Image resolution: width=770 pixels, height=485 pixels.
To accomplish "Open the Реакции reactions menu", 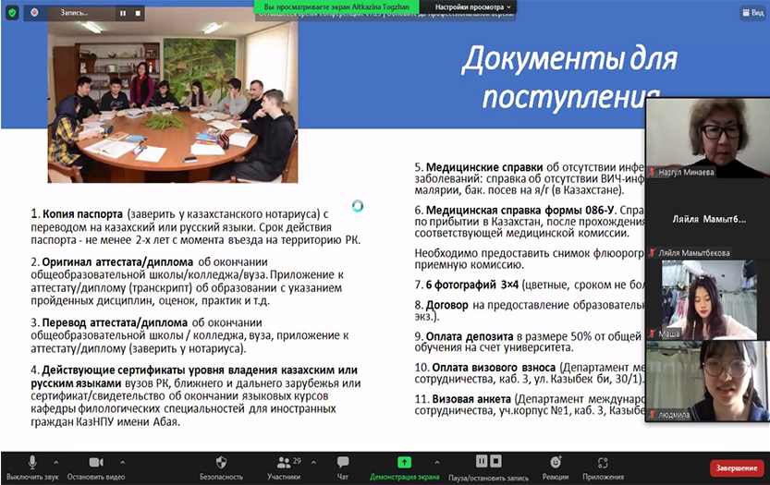I will click(x=556, y=465).
